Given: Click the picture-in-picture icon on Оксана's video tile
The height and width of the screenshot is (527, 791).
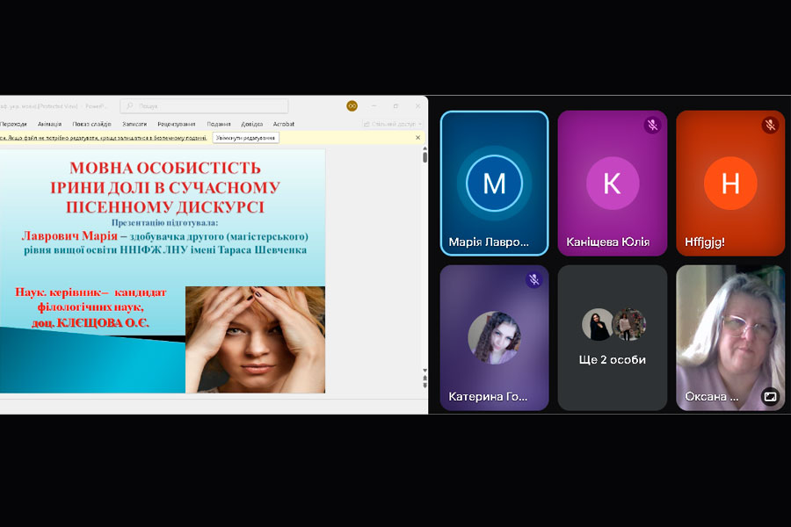Looking at the screenshot, I should [770, 397].
